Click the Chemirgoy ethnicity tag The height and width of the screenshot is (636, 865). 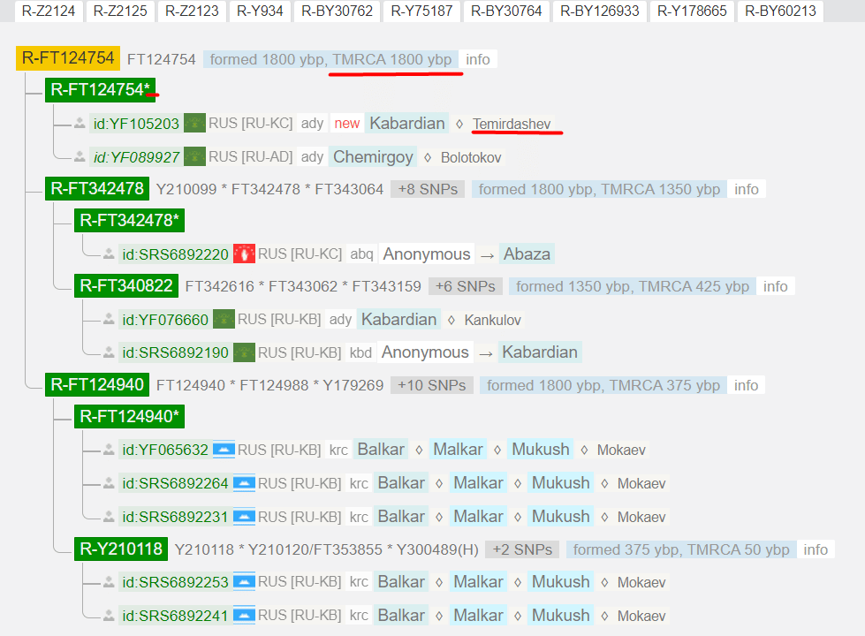373,157
